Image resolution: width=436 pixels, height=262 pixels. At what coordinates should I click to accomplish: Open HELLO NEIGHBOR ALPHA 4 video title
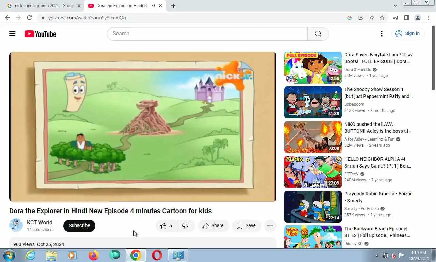pos(378,162)
